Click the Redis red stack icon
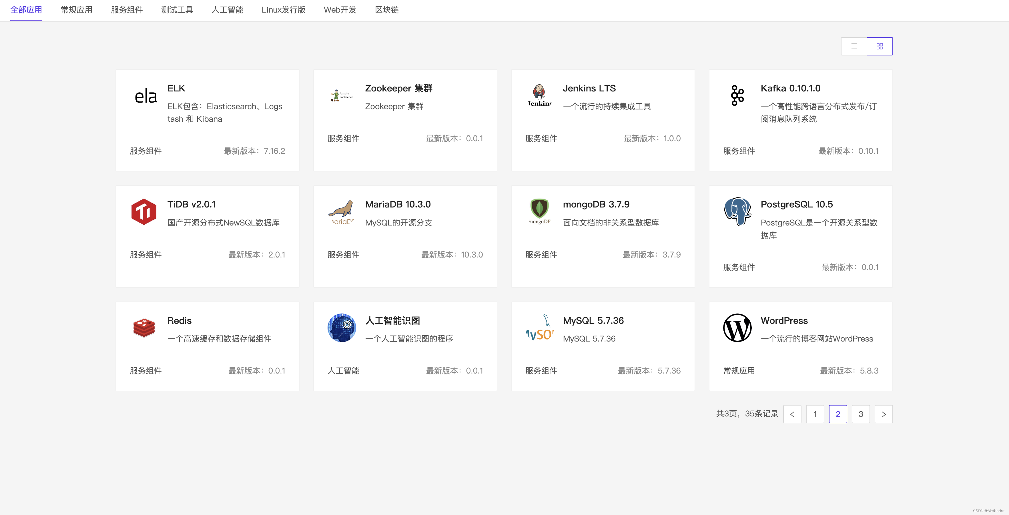Image resolution: width=1009 pixels, height=515 pixels. coord(144,328)
